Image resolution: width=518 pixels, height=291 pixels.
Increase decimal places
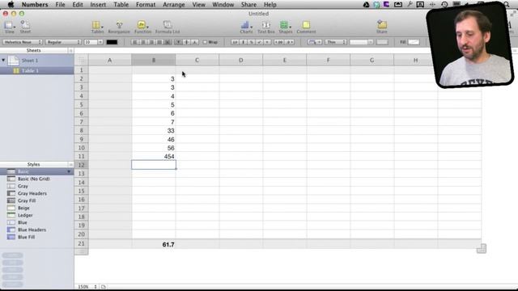coord(290,42)
